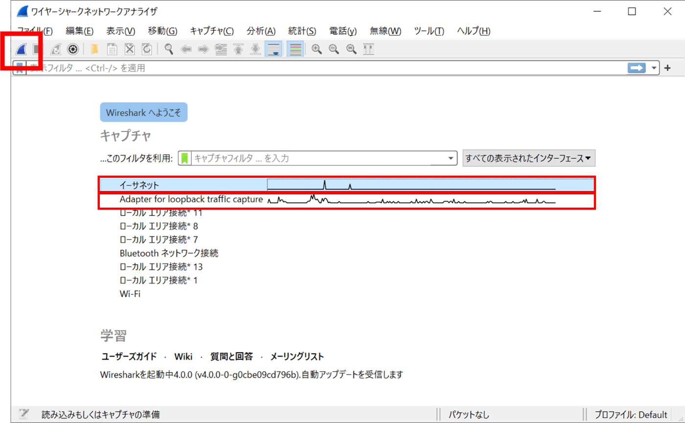
Task: Open ファイル(F) menu
Action: click(x=35, y=31)
